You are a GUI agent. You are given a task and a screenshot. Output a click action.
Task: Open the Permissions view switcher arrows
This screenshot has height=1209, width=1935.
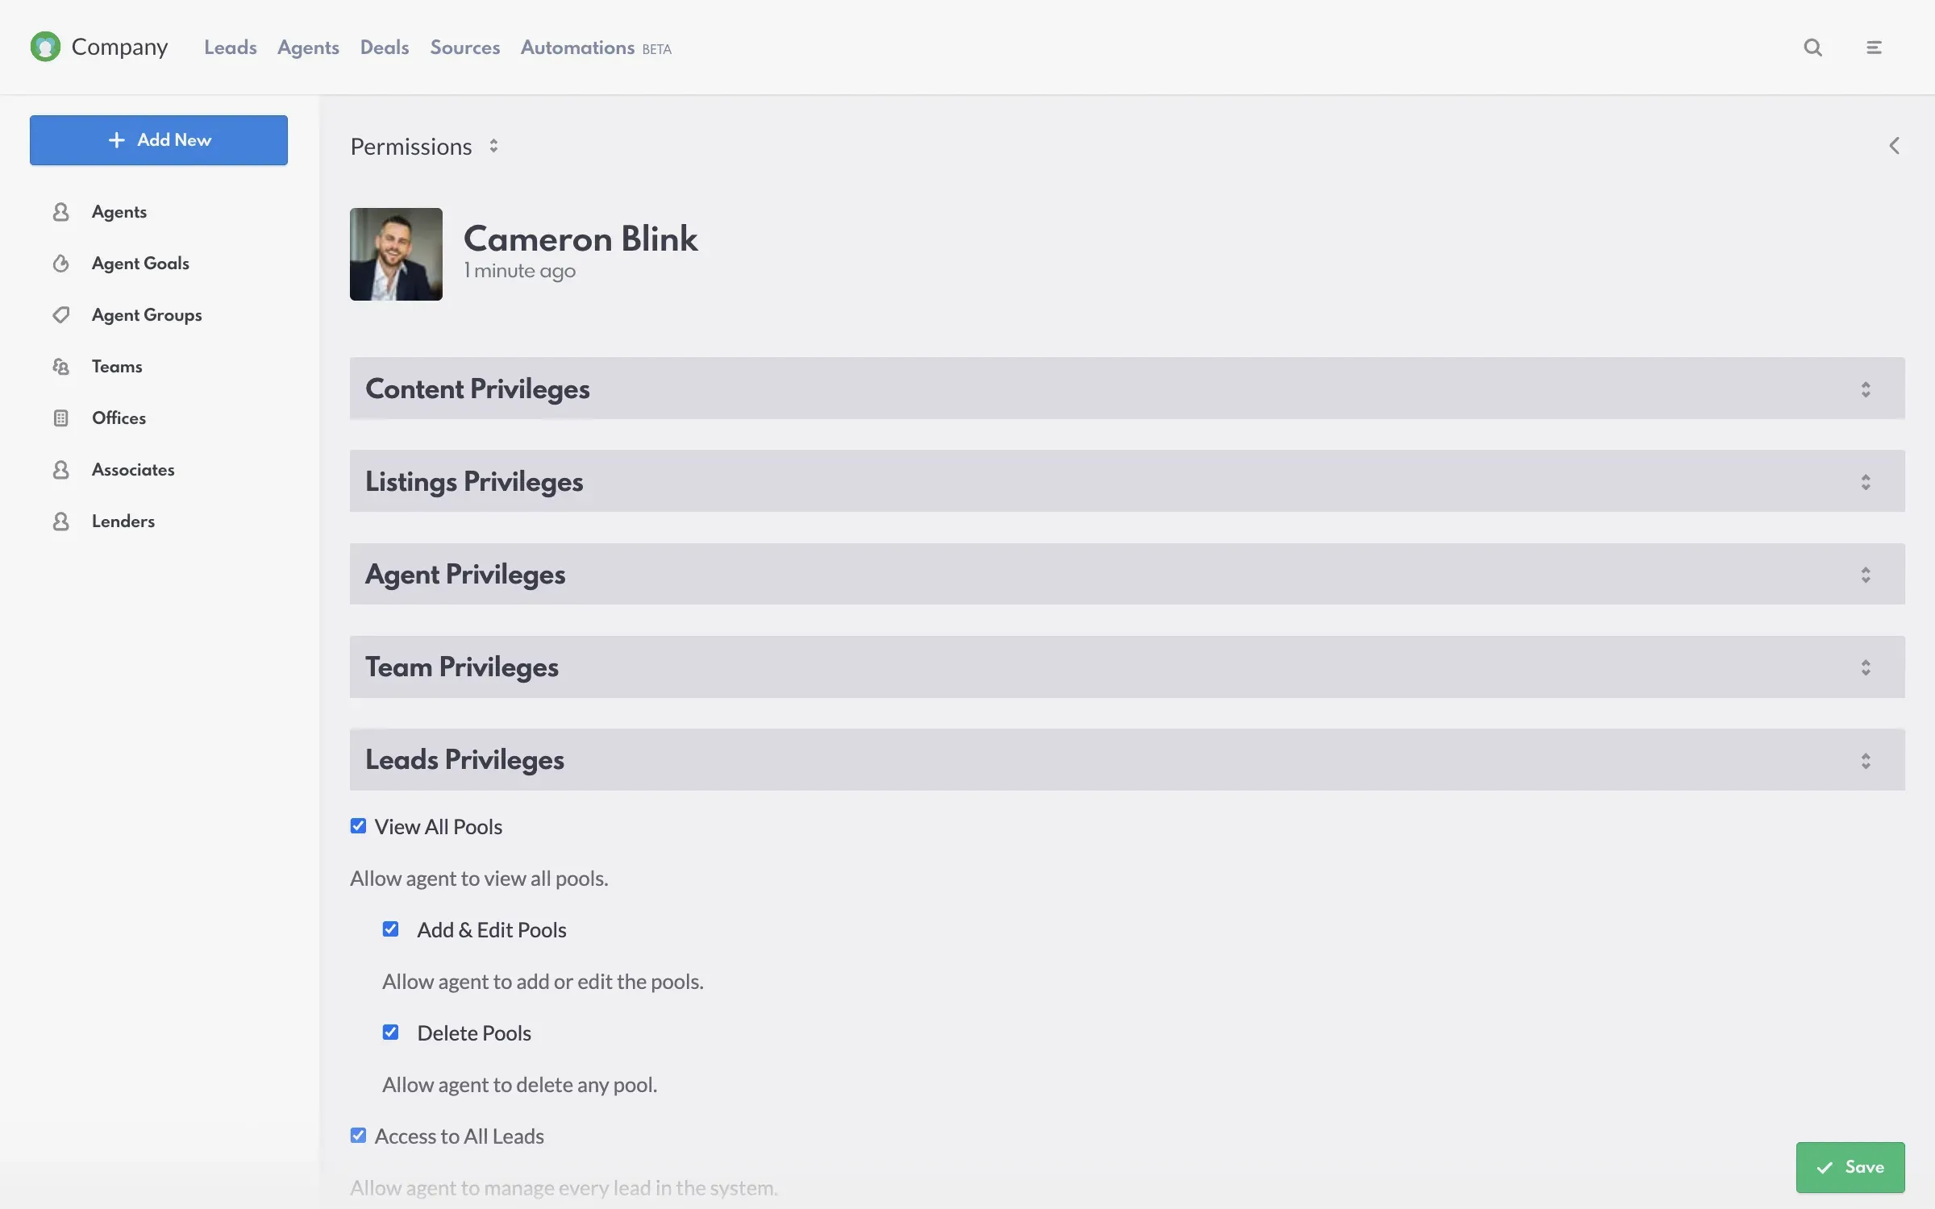tap(493, 146)
